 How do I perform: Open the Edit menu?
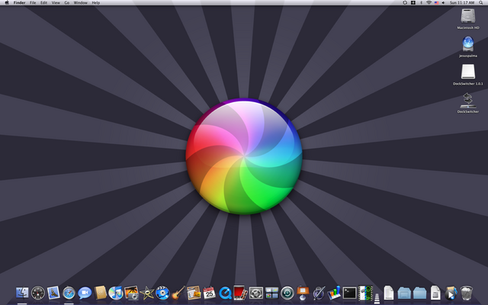tap(44, 2)
